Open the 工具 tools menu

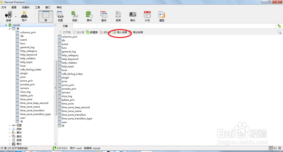point(37,7)
